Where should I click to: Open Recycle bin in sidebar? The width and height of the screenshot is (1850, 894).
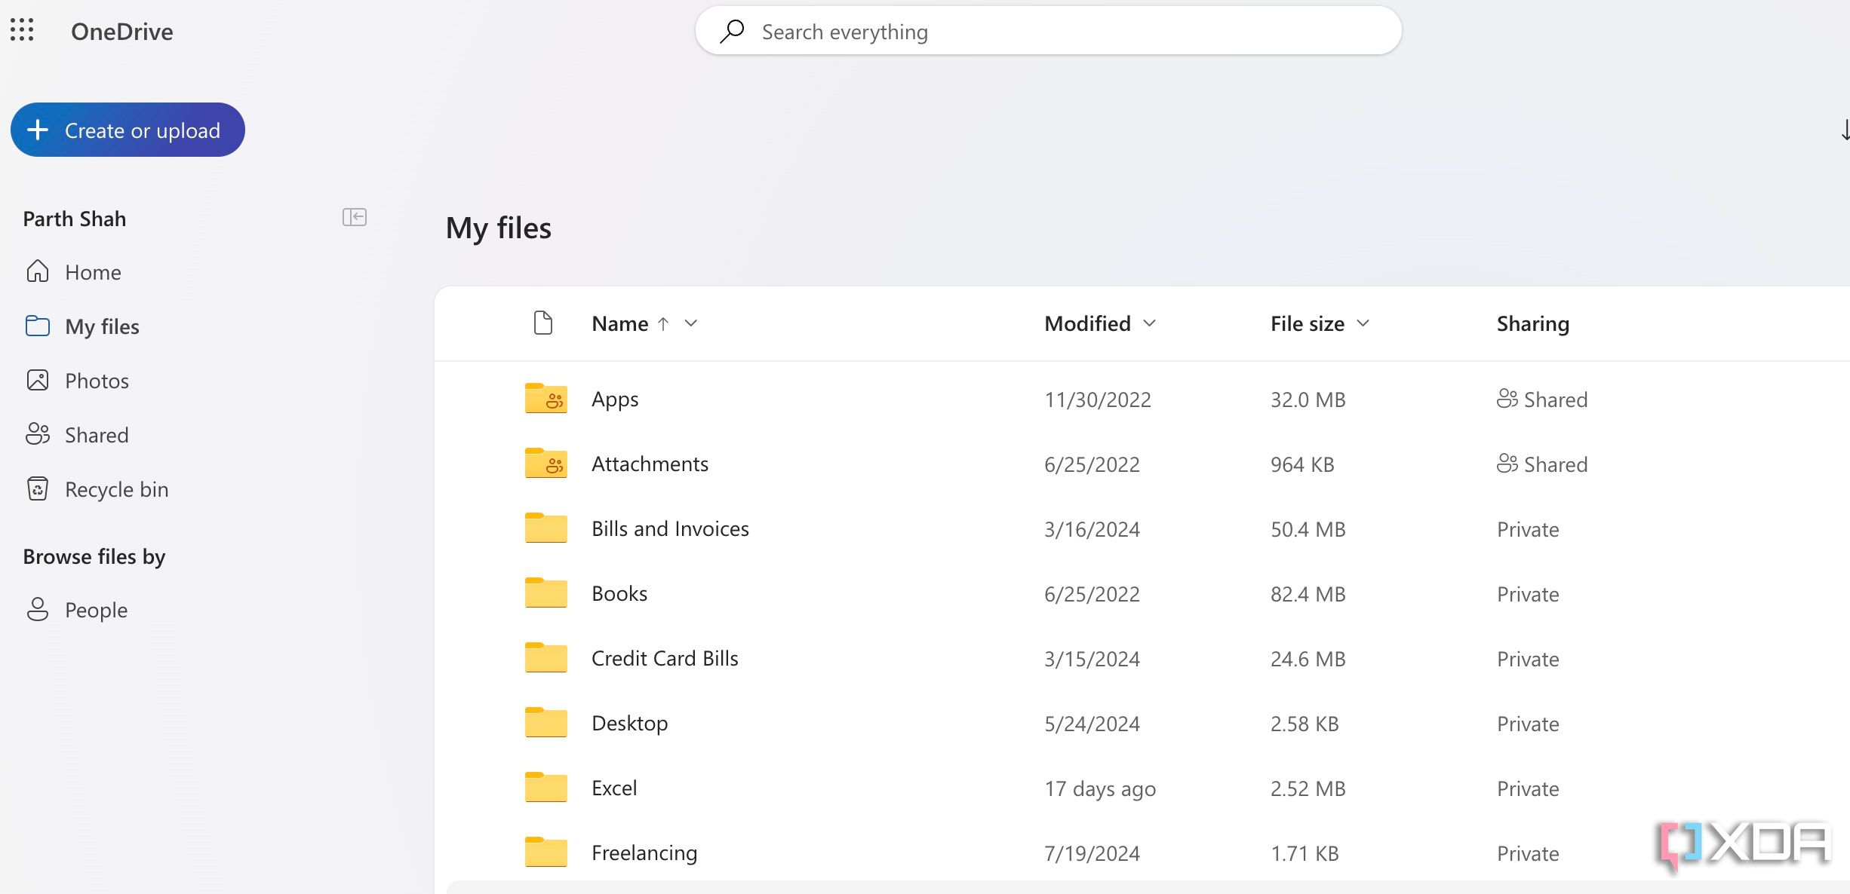[116, 489]
